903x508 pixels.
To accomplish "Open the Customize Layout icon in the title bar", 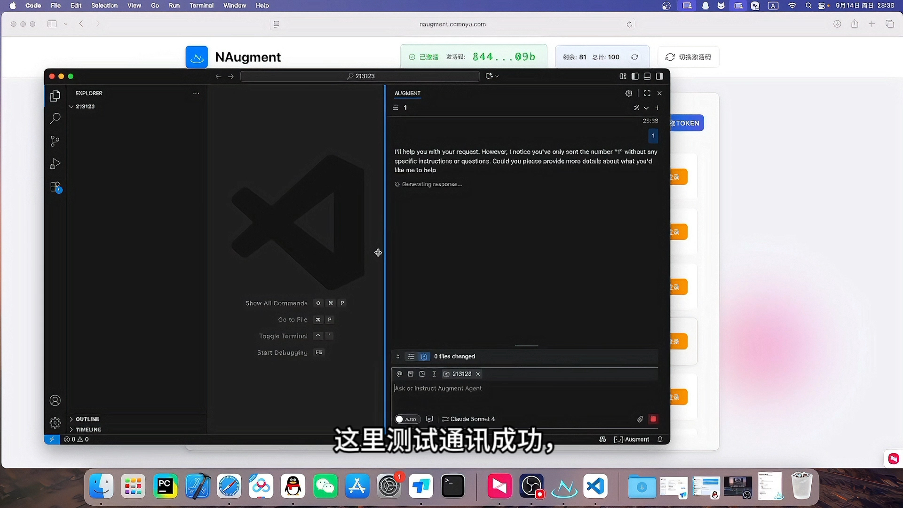I will tap(623, 76).
